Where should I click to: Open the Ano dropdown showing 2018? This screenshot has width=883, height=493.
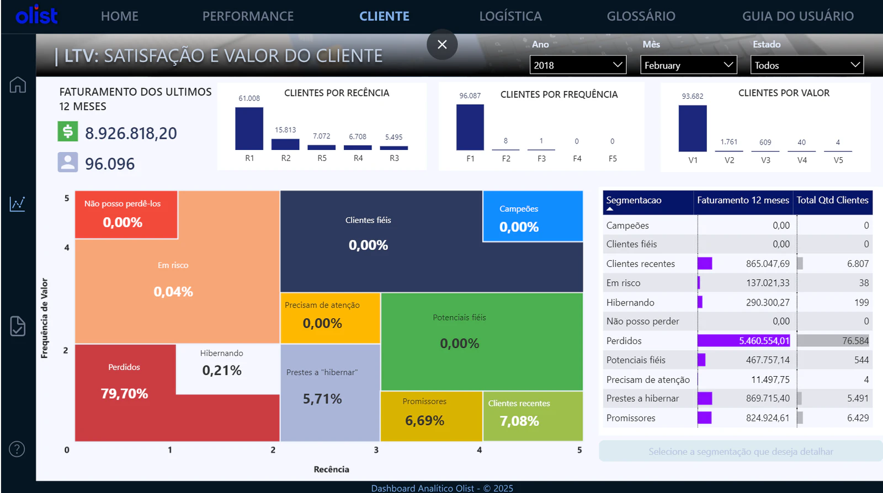(578, 65)
